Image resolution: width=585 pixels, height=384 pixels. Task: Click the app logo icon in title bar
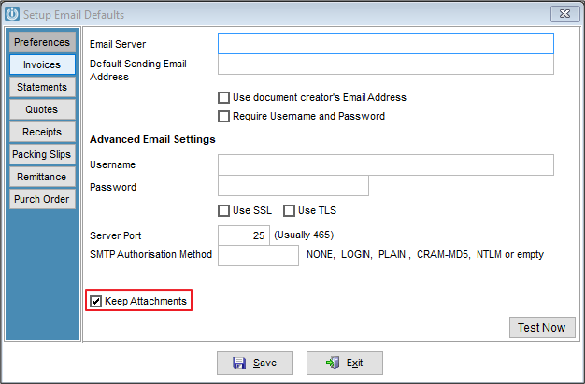pyautogui.click(x=12, y=15)
